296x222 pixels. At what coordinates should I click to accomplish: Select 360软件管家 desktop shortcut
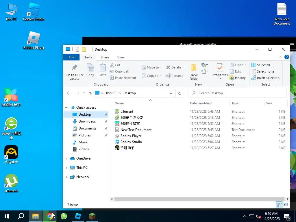point(11,97)
